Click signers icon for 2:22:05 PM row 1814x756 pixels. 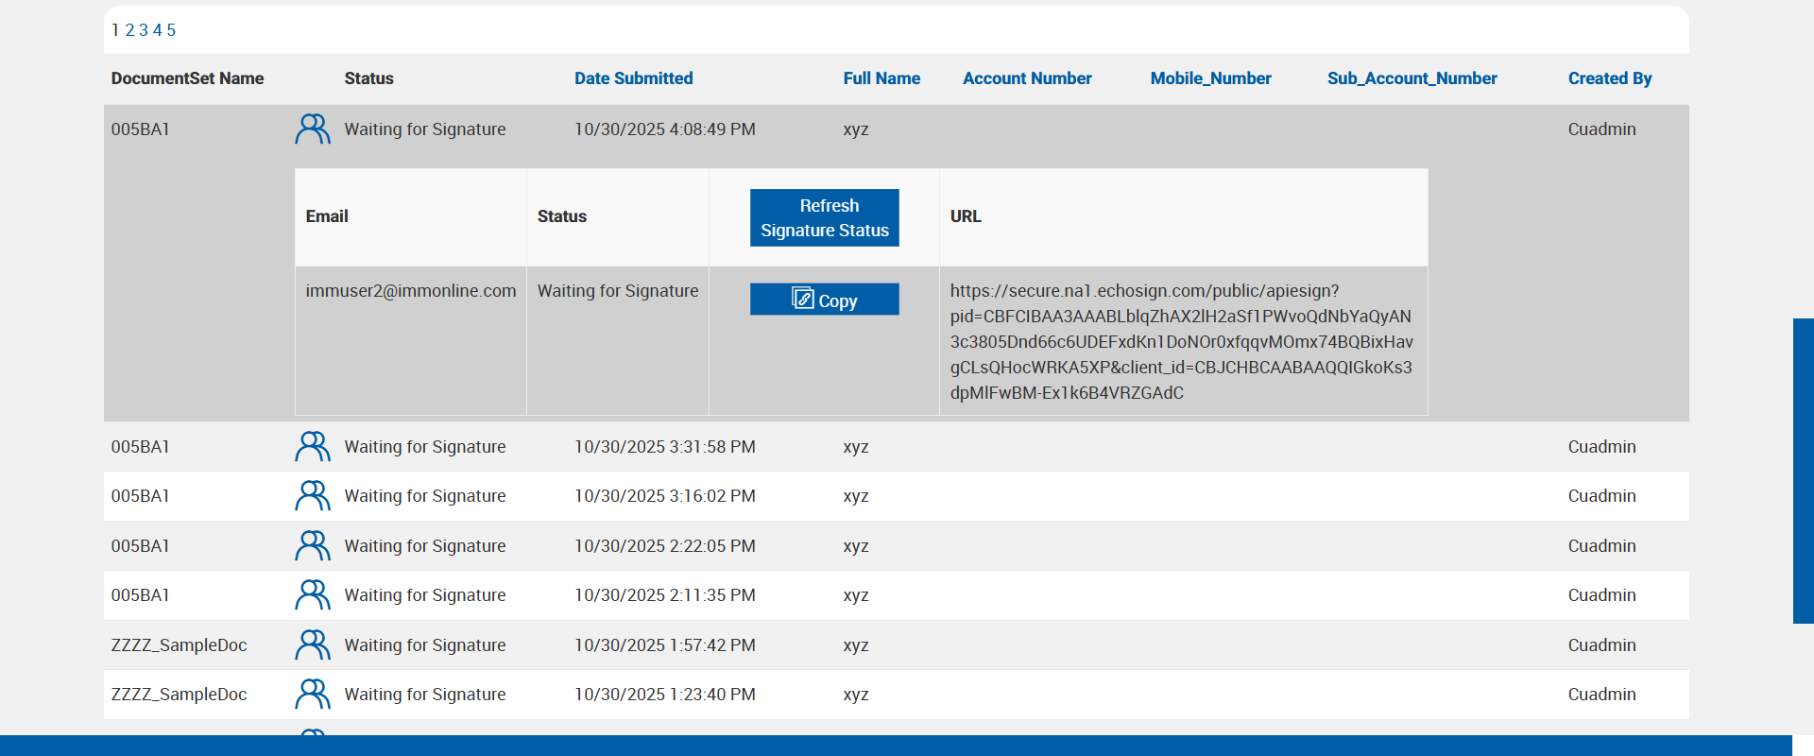click(313, 545)
